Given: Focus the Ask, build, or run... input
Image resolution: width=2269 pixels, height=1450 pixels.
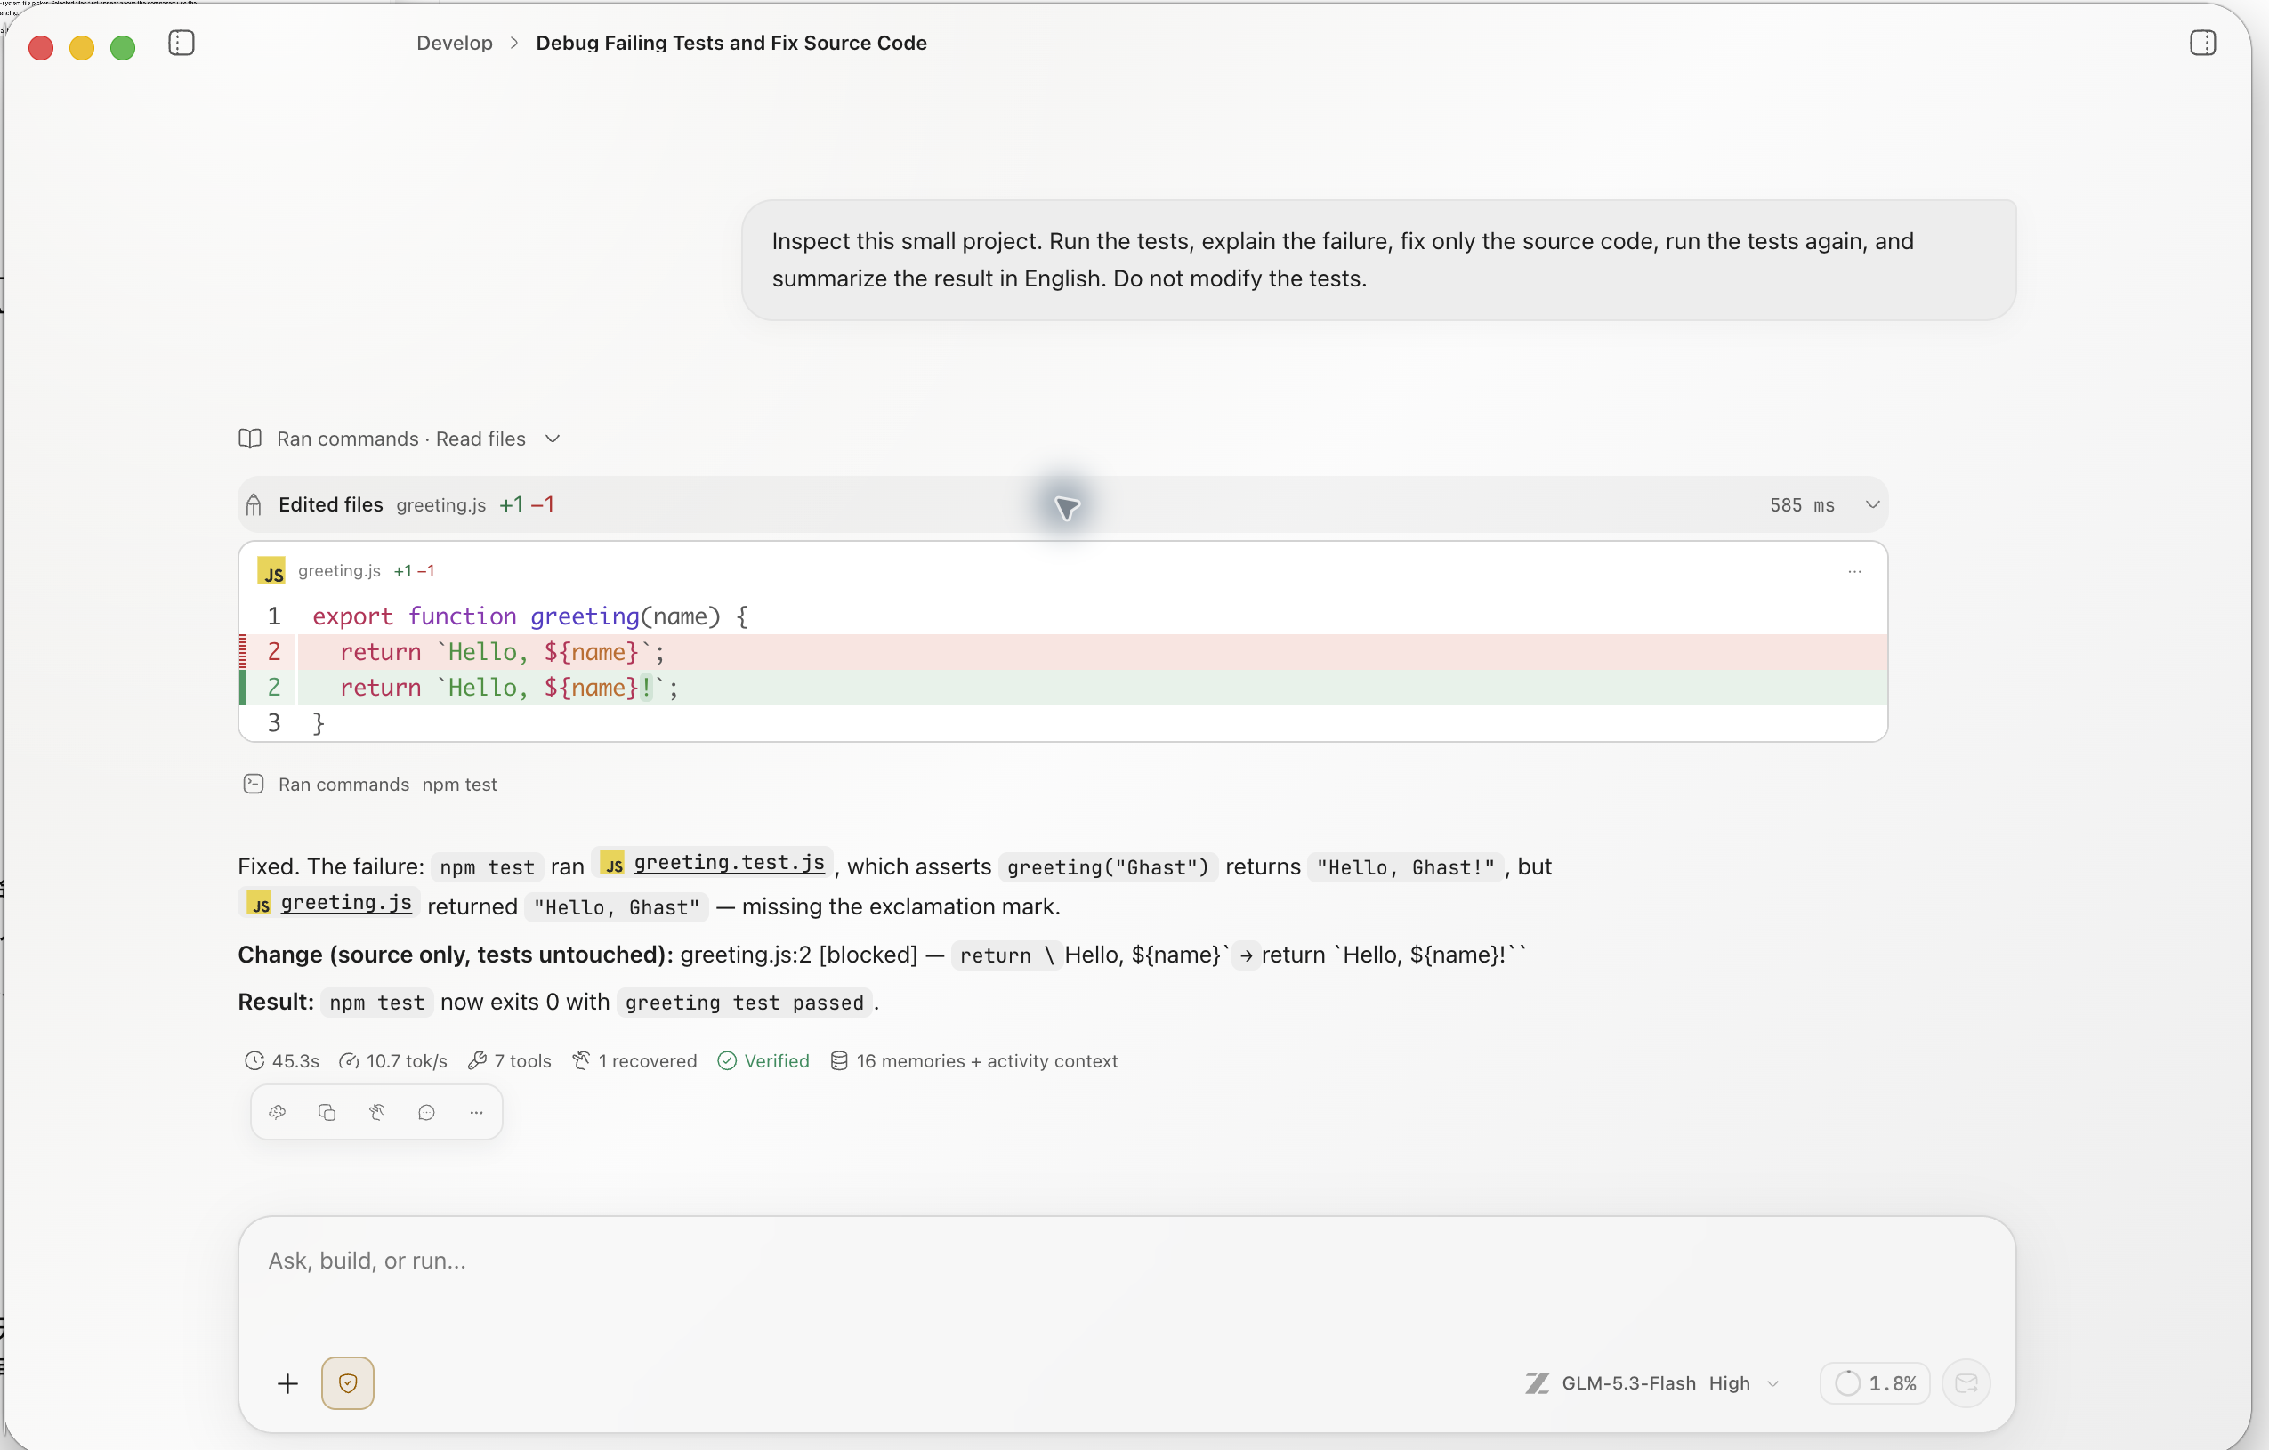Looking at the screenshot, I should click(1126, 1261).
